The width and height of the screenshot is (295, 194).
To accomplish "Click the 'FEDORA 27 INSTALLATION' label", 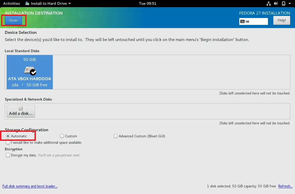I will (x=264, y=13).
